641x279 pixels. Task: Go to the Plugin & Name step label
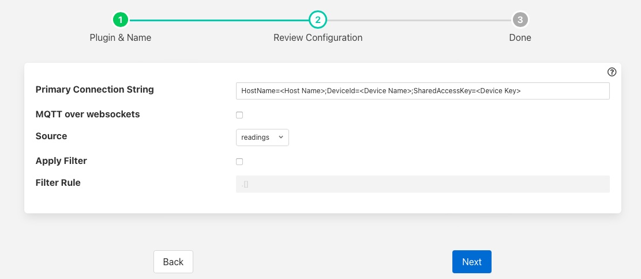pyautogui.click(x=120, y=38)
